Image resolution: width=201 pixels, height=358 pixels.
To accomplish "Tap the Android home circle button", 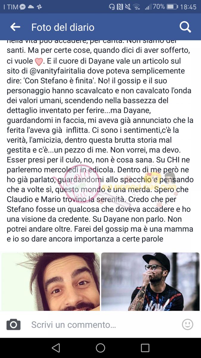I will tap(100, 348).
